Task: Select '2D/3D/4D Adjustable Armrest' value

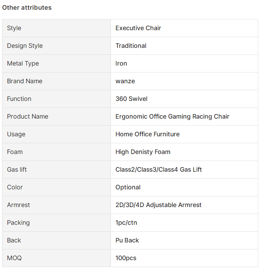Action: point(158,205)
